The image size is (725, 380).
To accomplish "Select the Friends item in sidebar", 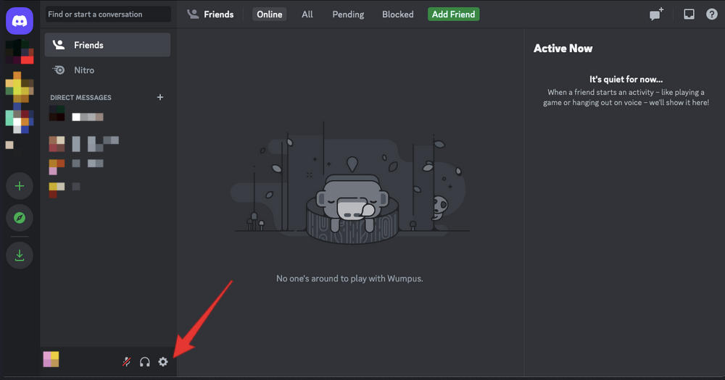I will pos(107,45).
